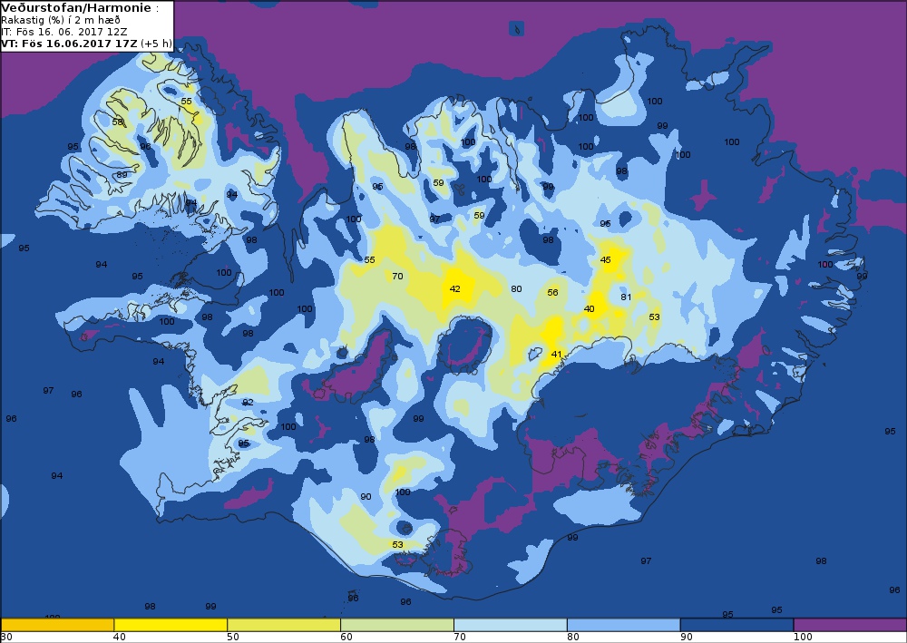Pick the dark blue 90–100 legend band
Image resolution: width=907 pixels, height=643 pixels.
pyautogui.click(x=736, y=625)
